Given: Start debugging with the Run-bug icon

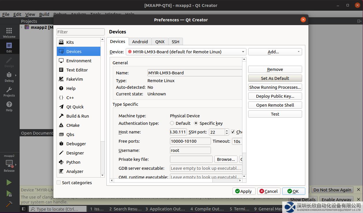Looking at the screenshot, I should pos(9,193).
